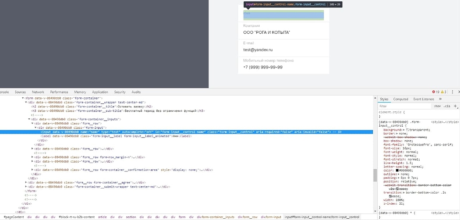Click the yellow warnings triangle icon
This screenshot has height=220, width=460.
(442, 92)
